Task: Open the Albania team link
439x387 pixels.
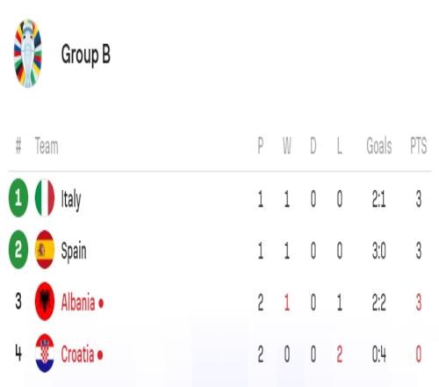Action: pyautogui.click(x=78, y=303)
